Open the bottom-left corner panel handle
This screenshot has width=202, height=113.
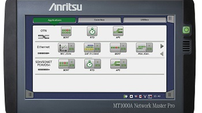(x=30, y=94)
